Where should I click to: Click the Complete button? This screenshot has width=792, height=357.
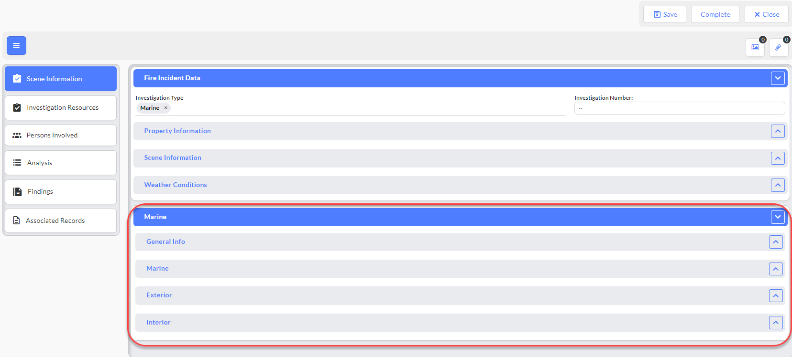coord(715,14)
